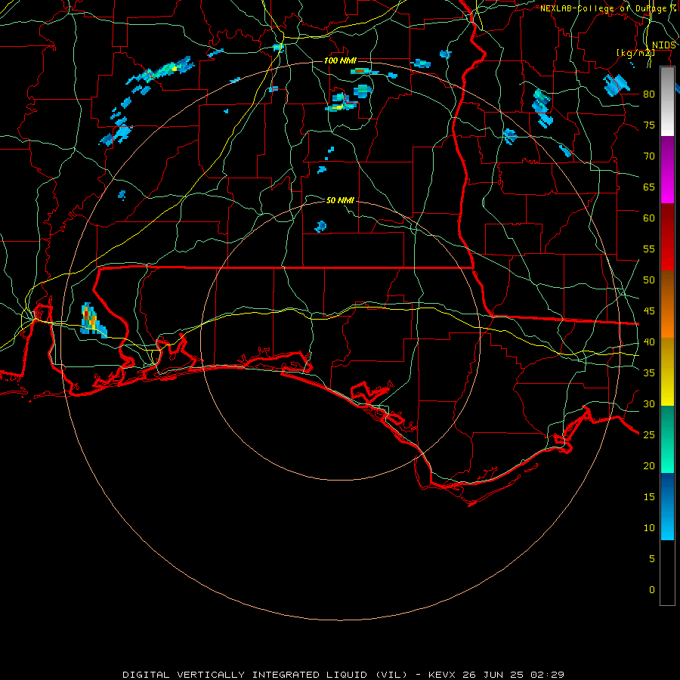Pick the green segment of the color bar

(667, 439)
